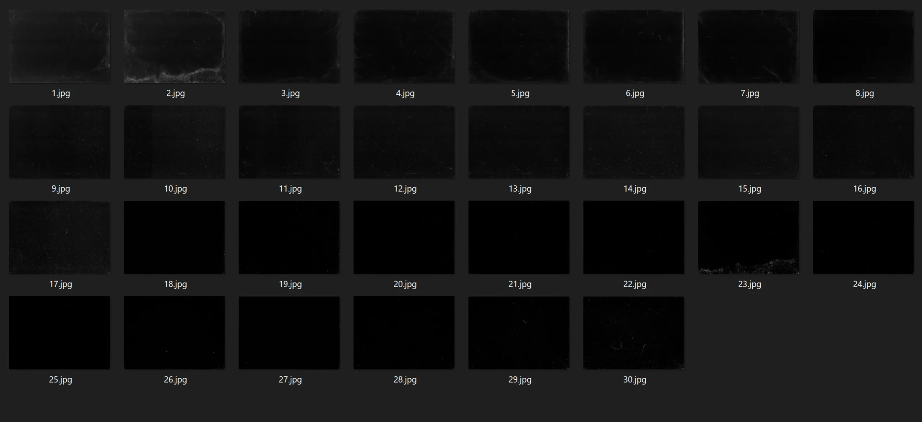922x422 pixels.
Task: Click the 3.jpg image thumbnail
Action: click(x=289, y=46)
